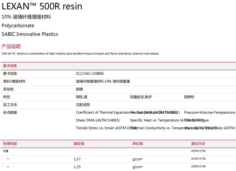236x171 pixels.
Task: Click the additive value '脱模'
Action: 79,89
